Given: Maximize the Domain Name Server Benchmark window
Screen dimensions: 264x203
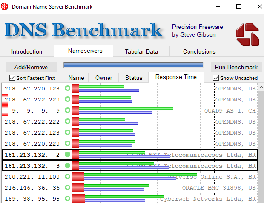Looking at the screenshot, I should click(239, 7).
